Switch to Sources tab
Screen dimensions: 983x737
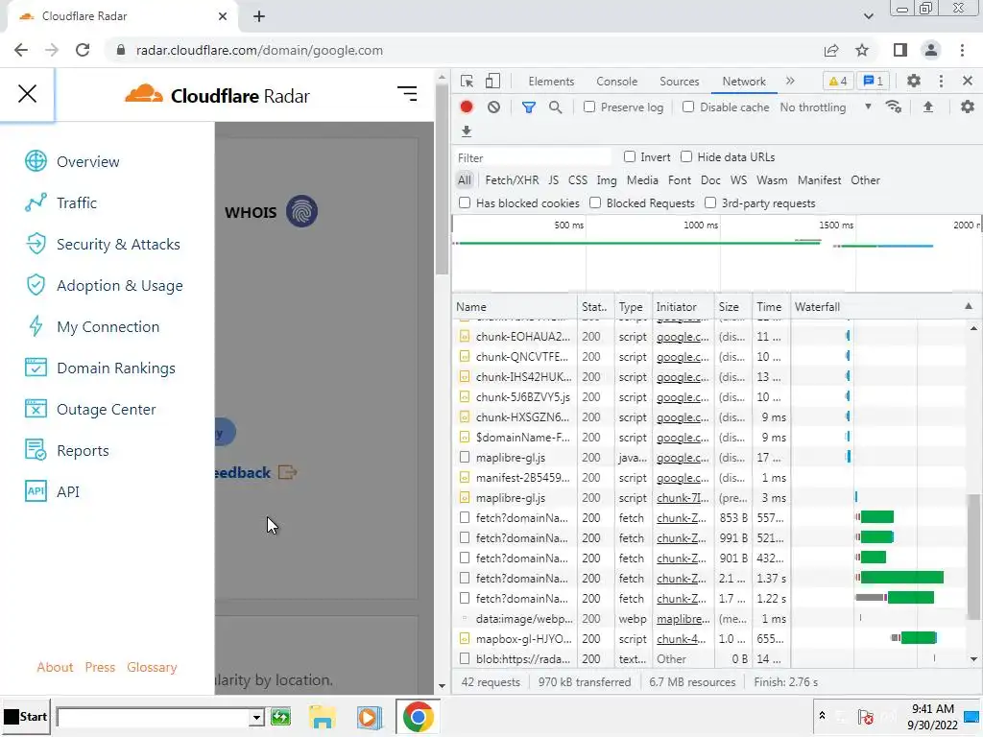[679, 82]
